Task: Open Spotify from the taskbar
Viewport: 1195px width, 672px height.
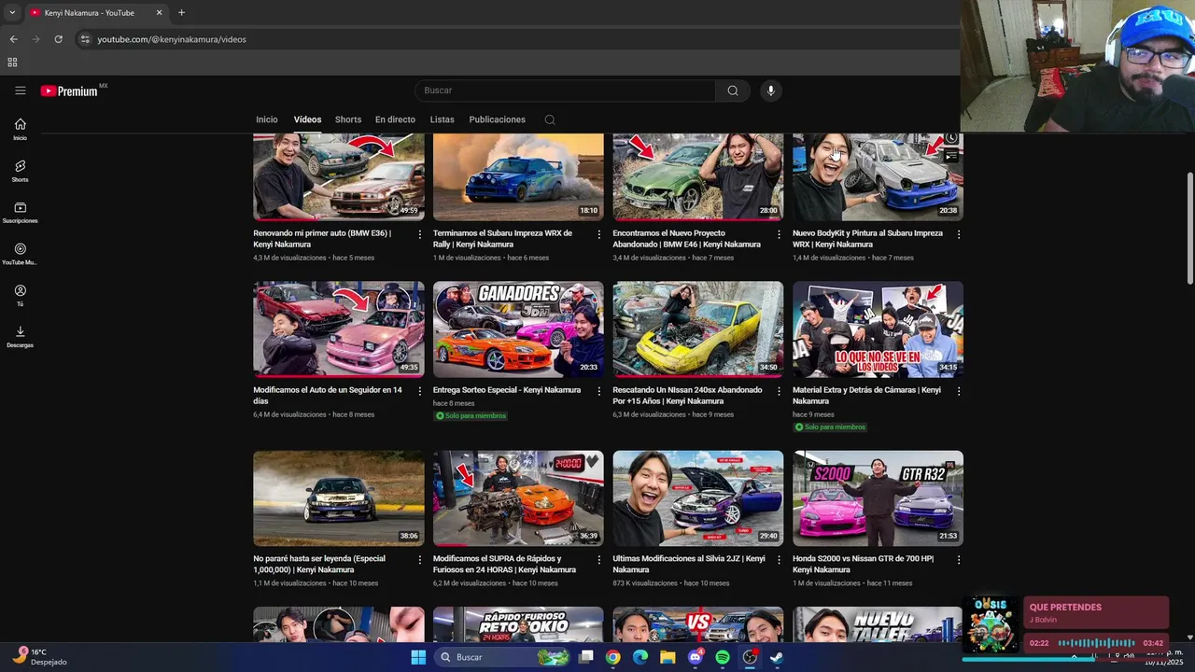Action: pos(723,657)
